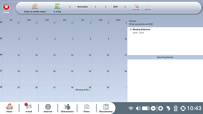Select November 15 day cell

click(x=82, y=62)
